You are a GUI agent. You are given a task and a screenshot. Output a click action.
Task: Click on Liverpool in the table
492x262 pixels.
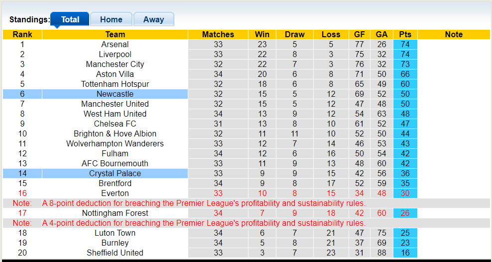(x=115, y=54)
